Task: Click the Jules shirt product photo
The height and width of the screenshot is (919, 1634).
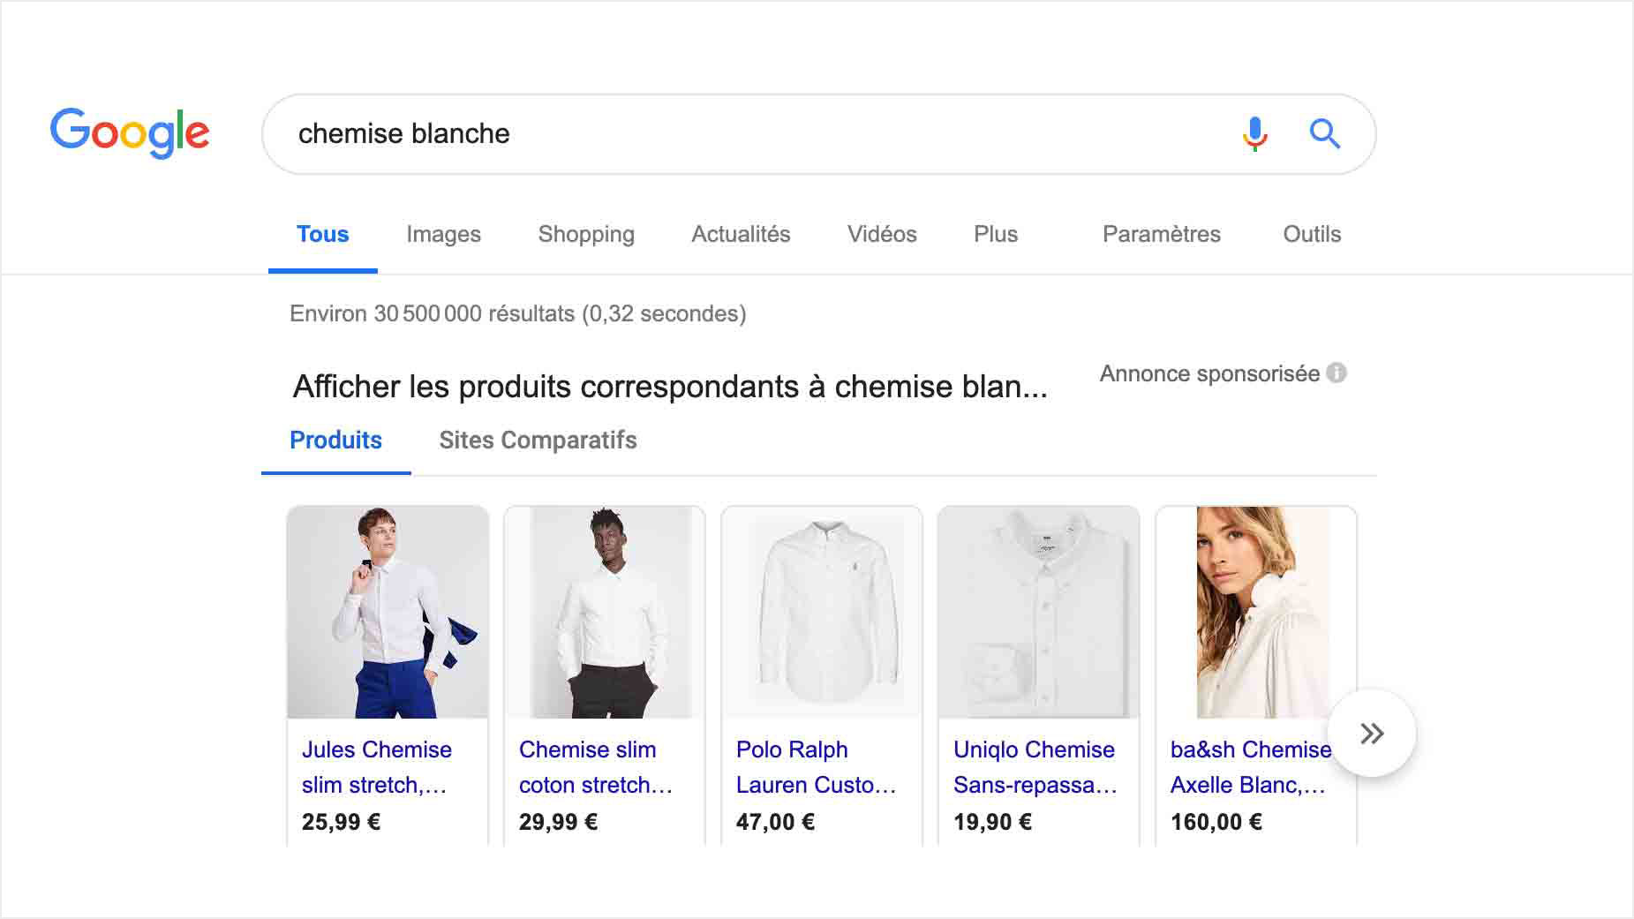Action: pyautogui.click(x=388, y=612)
